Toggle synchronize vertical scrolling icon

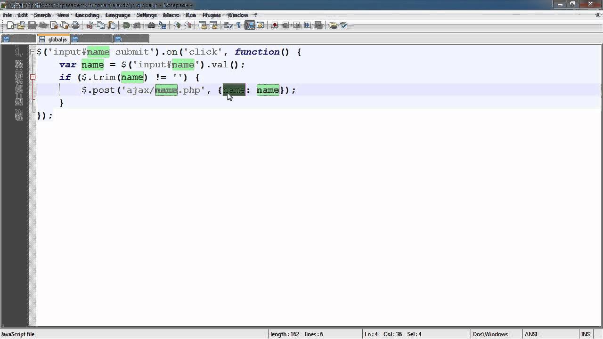tap(203, 25)
